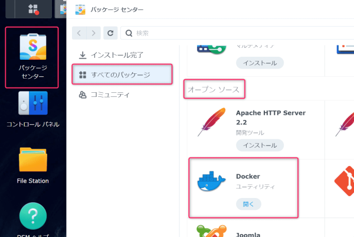Click the Joomla package name

click(248, 235)
